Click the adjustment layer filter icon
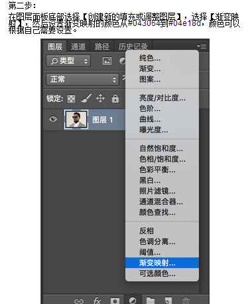The height and width of the screenshot is (304, 248). click(x=122, y=61)
